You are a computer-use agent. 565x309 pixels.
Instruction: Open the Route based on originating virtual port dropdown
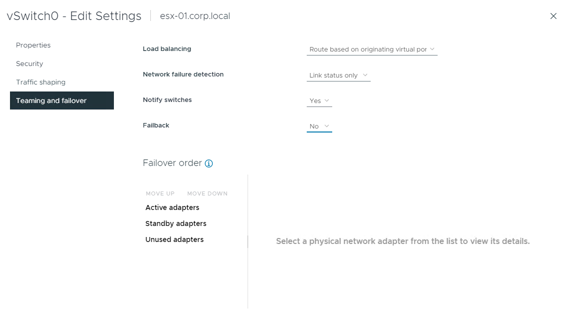(372, 49)
